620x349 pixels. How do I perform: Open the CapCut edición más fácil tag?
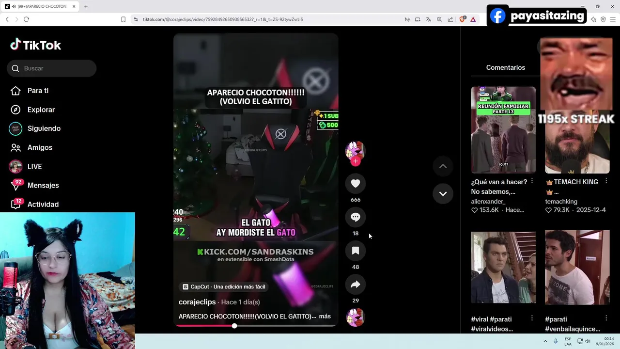224,286
